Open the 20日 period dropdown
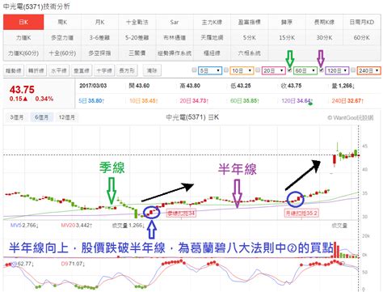Viewport: 383px width, 292px height. (x=274, y=70)
